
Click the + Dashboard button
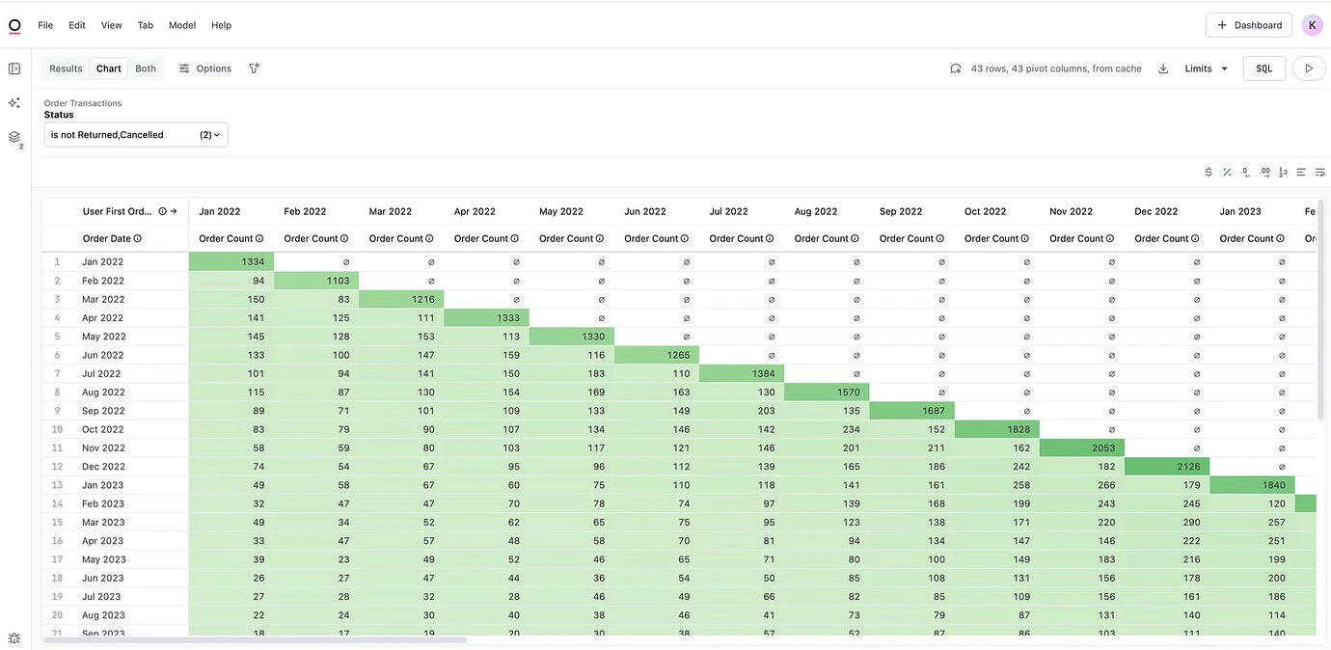pos(1248,24)
